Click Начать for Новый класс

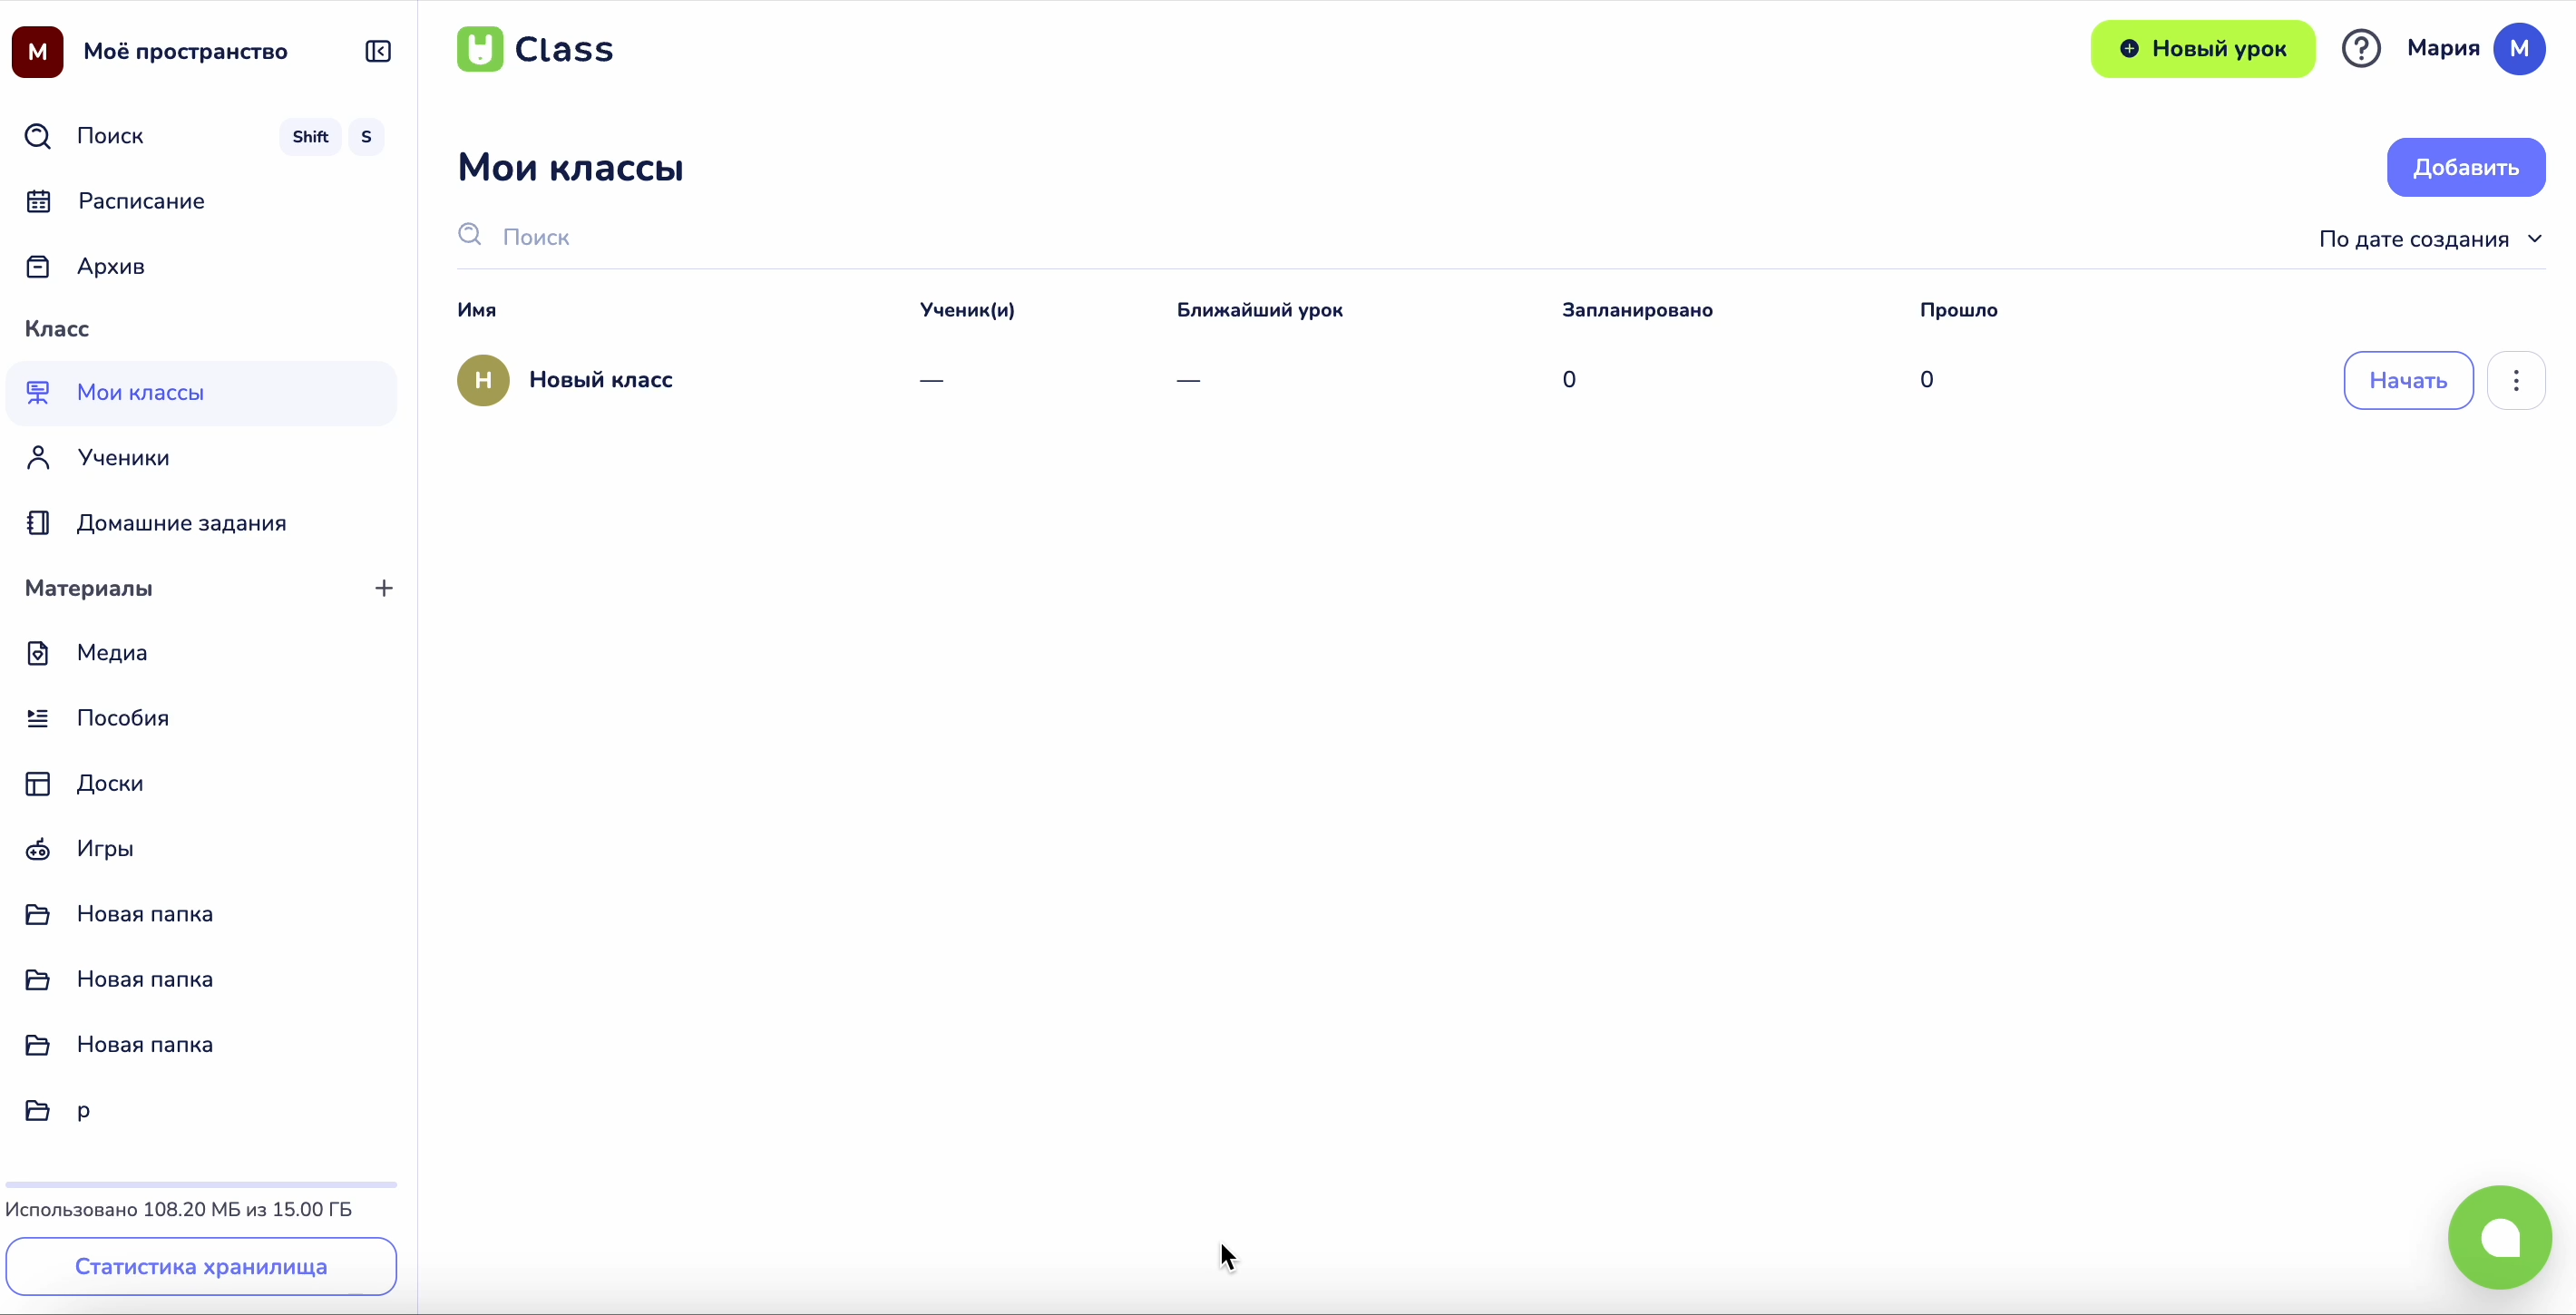[x=2408, y=380]
